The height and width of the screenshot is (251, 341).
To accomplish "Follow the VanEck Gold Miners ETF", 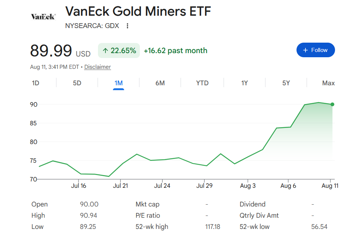I will pyautogui.click(x=316, y=50).
